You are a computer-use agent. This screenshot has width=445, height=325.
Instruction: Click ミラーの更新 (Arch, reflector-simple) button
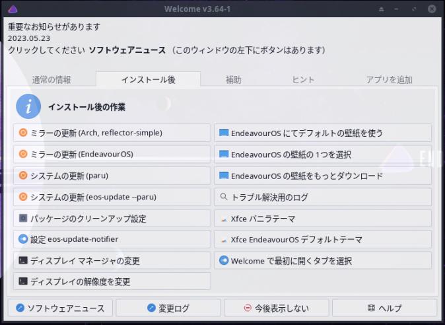(112, 133)
